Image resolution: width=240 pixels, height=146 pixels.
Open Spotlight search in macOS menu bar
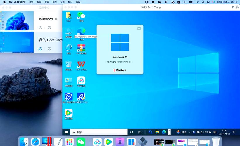coord(203,2)
